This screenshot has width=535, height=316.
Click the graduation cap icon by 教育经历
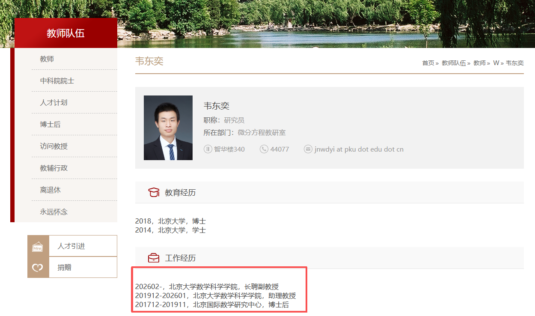tap(154, 192)
